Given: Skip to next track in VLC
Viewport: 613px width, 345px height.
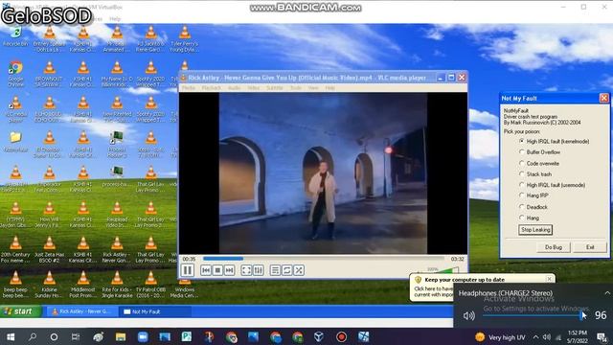Looking at the screenshot, I should tap(230, 270).
